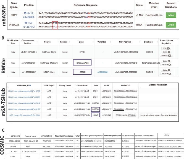The image size is (184, 159).
Task: Click the eye icon beside chr7 position
Action: (26, 23)
